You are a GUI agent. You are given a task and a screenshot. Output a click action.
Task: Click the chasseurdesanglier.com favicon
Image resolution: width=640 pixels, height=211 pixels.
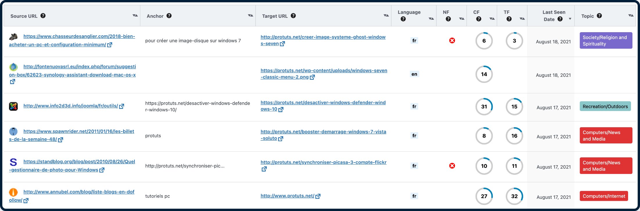tap(13, 37)
